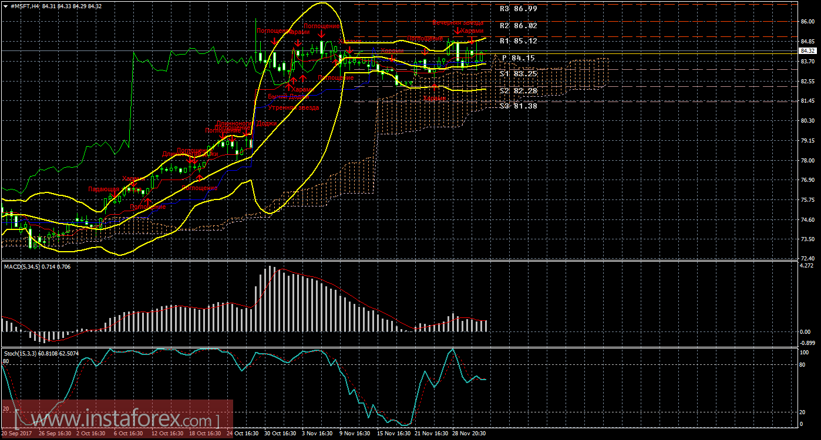821x440 pixels.
Task: Click the 'Утренняя звезда' pattern label
Action: 294,108
